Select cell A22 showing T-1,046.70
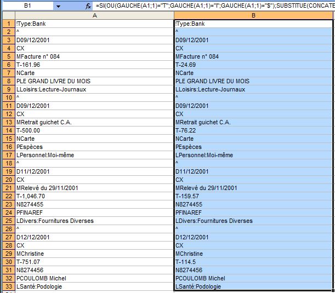Viewport: 335px width, 293px height. (x=94, y=196)
